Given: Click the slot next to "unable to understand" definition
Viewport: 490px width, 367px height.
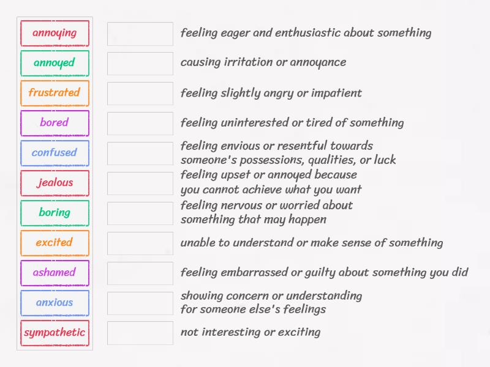Looking at the screenshot, I should [x=140, y=243].
